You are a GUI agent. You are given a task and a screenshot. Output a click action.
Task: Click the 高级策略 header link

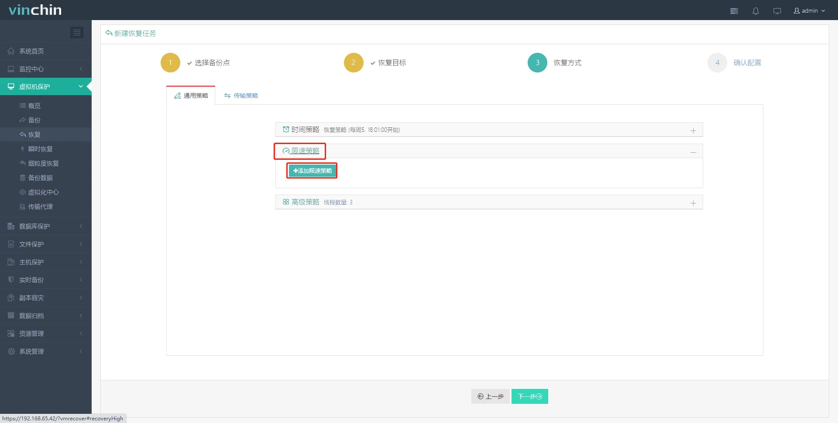[301, 202]
